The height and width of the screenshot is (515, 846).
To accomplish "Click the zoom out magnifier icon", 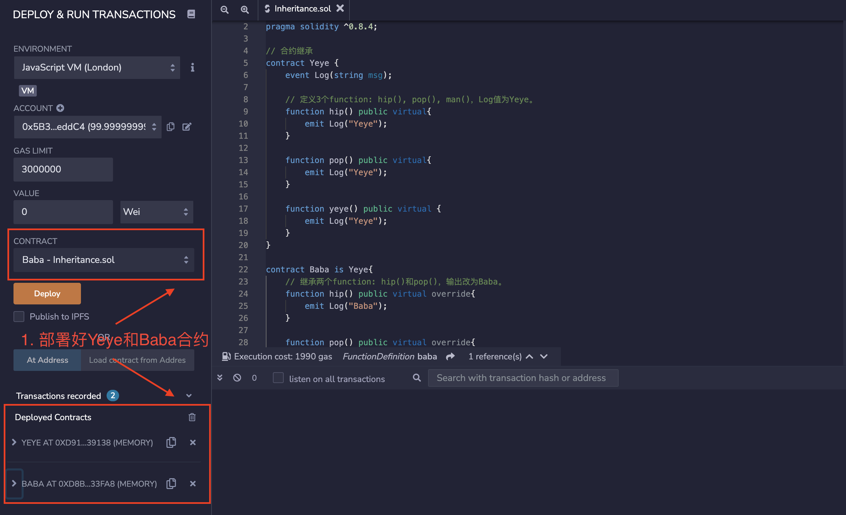I will click(x=225, y=9).
